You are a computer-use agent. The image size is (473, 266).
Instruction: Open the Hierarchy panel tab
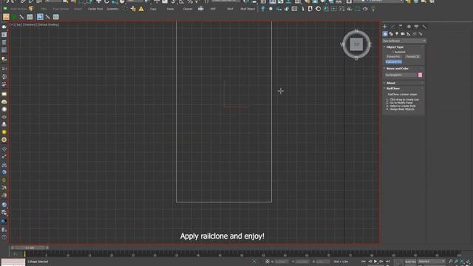pos(401,27)
